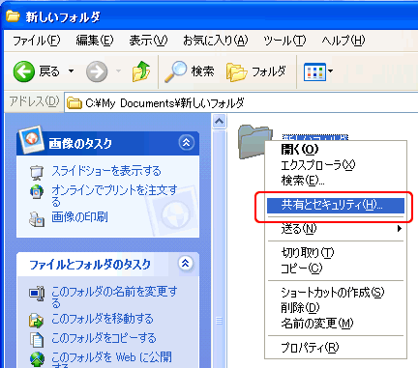Choose 切り取り(T) in the context menu
The width and height of the screenshot is (418, 368).
[x=336, y=252]
